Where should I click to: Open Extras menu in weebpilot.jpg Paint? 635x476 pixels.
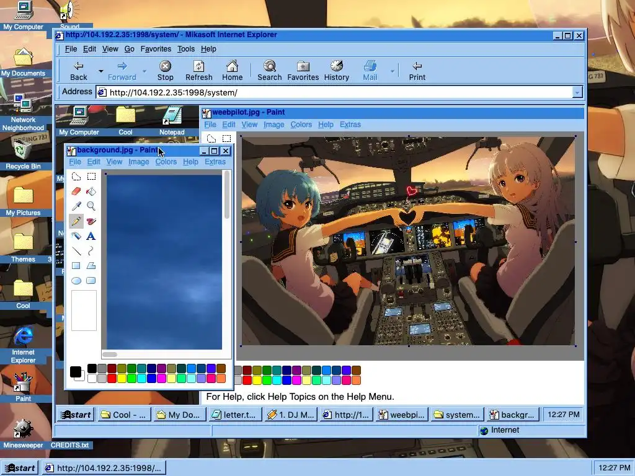350,125
